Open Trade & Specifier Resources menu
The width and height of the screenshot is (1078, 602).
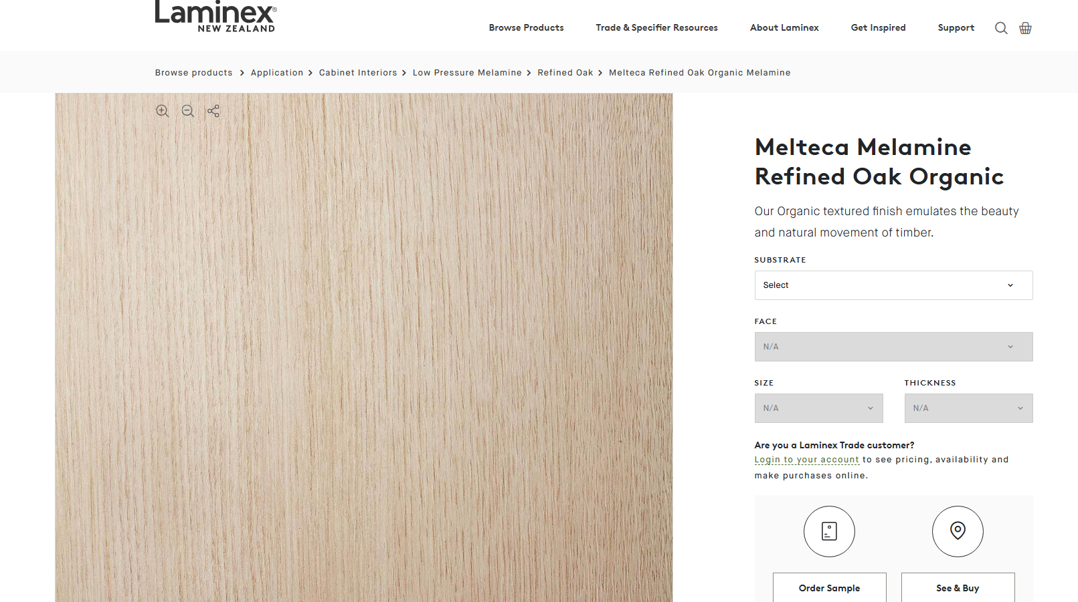click(656, 28)
